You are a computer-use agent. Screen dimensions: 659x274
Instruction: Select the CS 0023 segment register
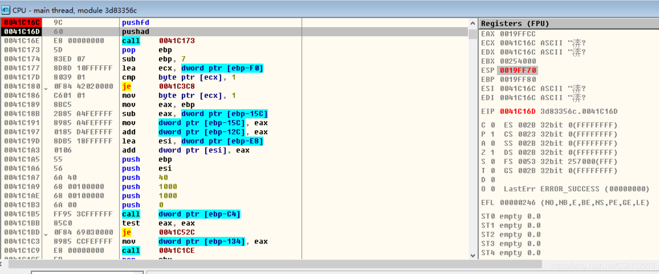coord(561,134)
